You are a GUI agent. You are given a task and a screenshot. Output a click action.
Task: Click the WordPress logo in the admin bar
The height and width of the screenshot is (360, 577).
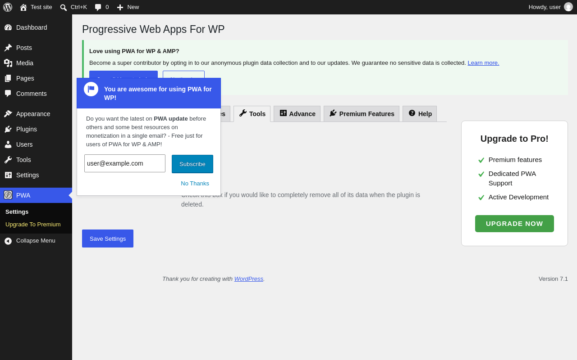point(8,7)
